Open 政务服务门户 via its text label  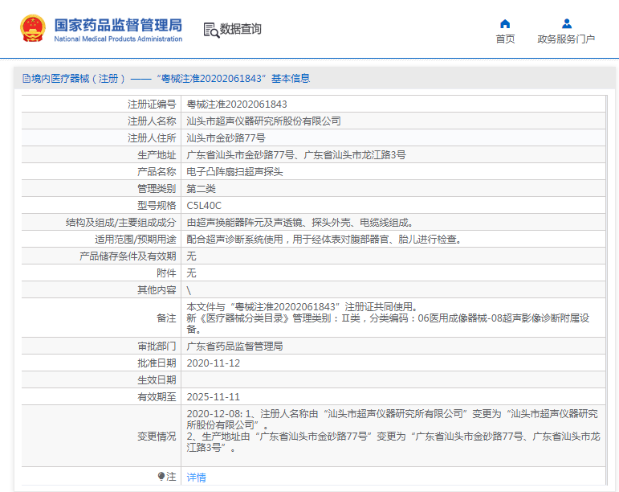point(566,39)
